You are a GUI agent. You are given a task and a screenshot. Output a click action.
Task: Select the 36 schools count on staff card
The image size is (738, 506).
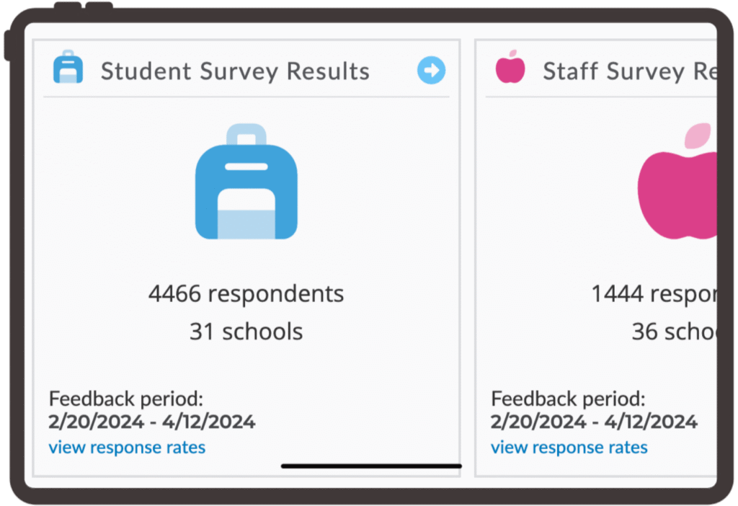pyautogui.click(x=673, y=332)
